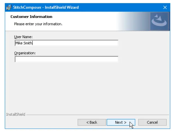Click the installer icon in title bar

click(9, 7)
